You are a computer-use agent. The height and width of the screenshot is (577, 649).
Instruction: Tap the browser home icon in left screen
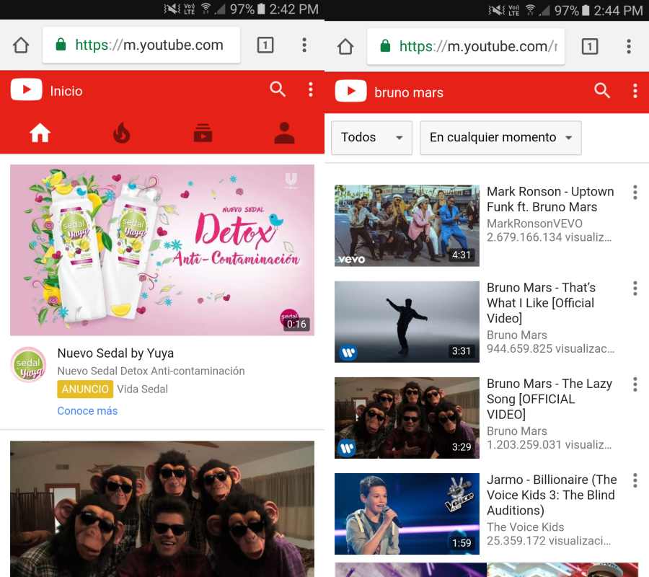21,45
